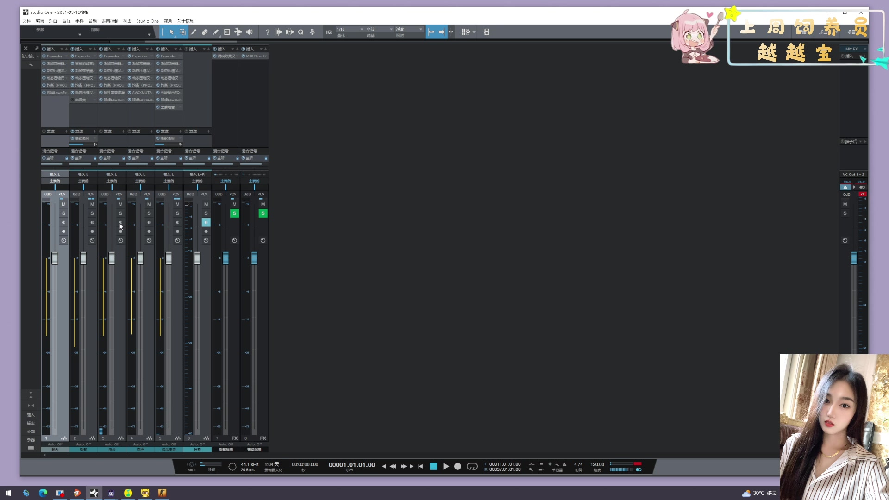Click the Rewind transport button

[x=393, y=466]
